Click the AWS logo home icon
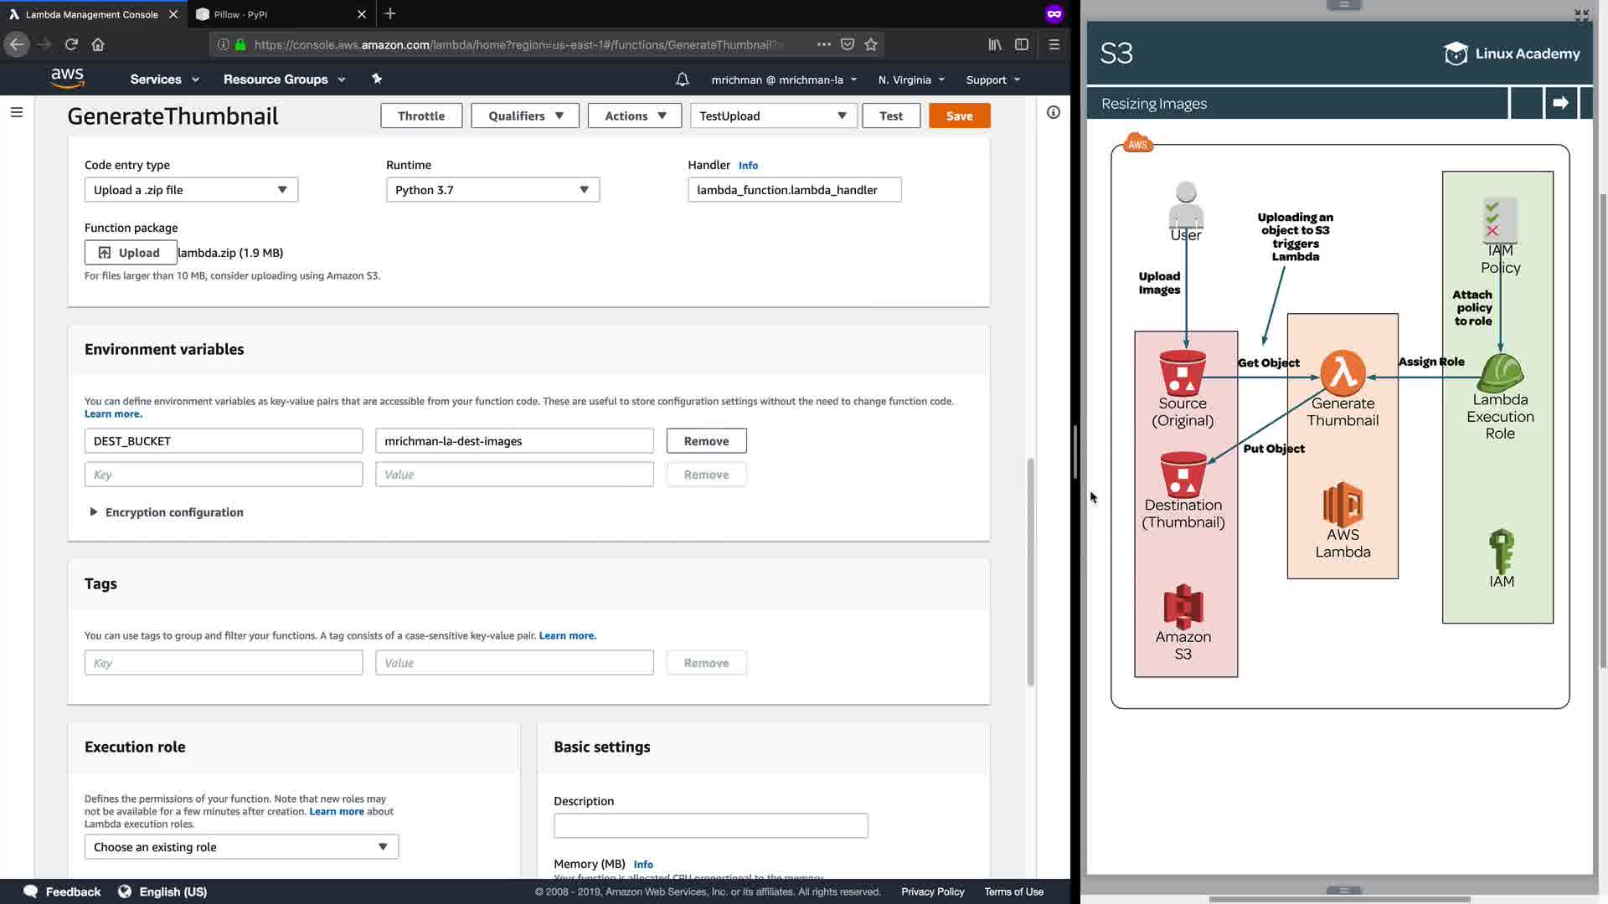Screen dimensions: 1608x904 67,79
